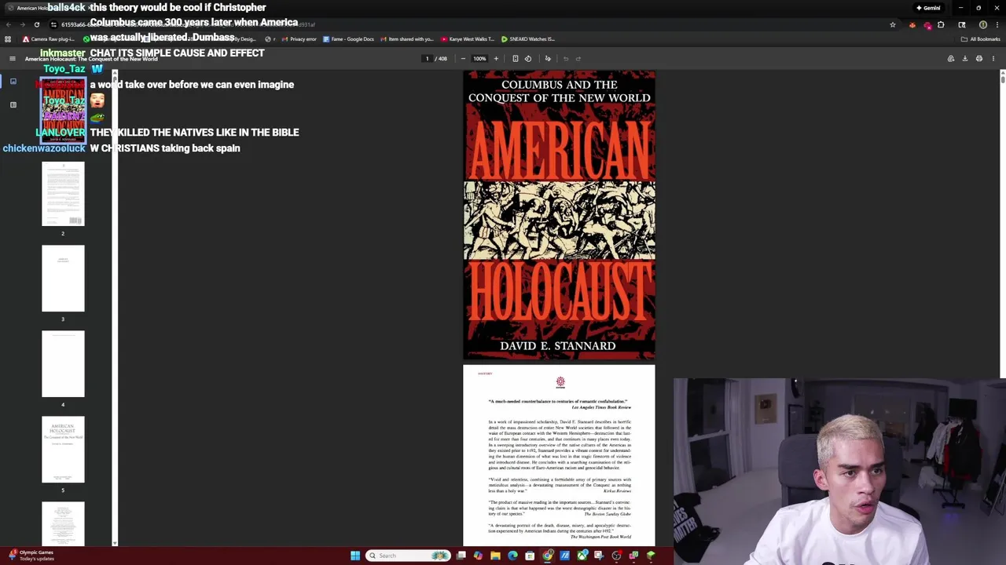The image size is (1006, 565).
Task: Open the PDF annotate draw tool
Action: click(548, 59)
